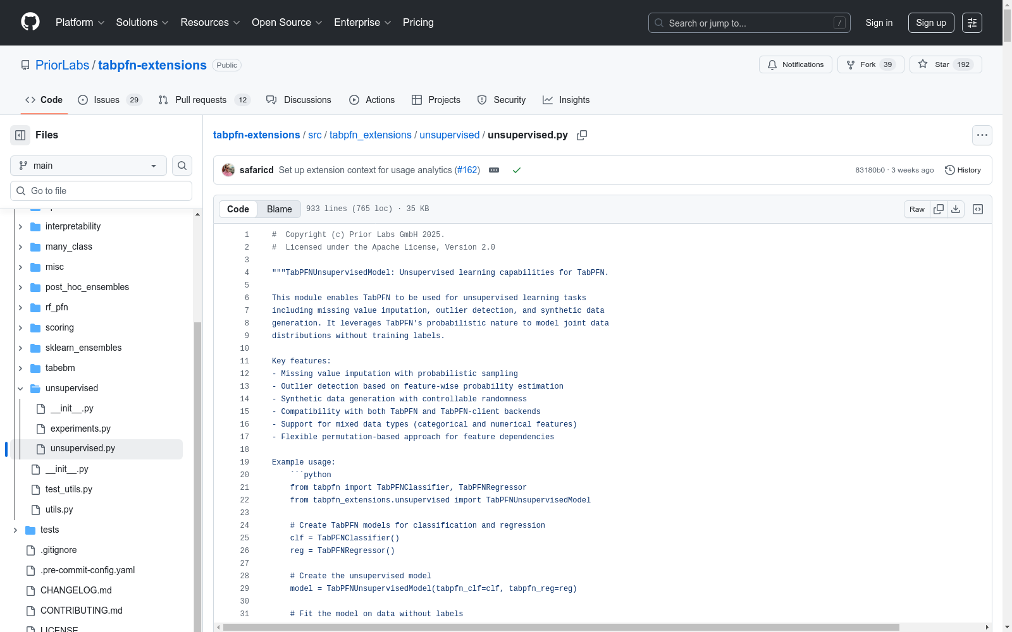Select test_utils.py in the file tree
This screenshot has height=632, width=1012.
coord(69,489)
